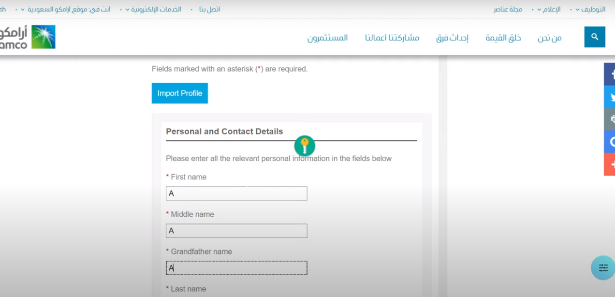Click the print icon in sidebar
Screen dimensions: 615x297
pos(610,119)
